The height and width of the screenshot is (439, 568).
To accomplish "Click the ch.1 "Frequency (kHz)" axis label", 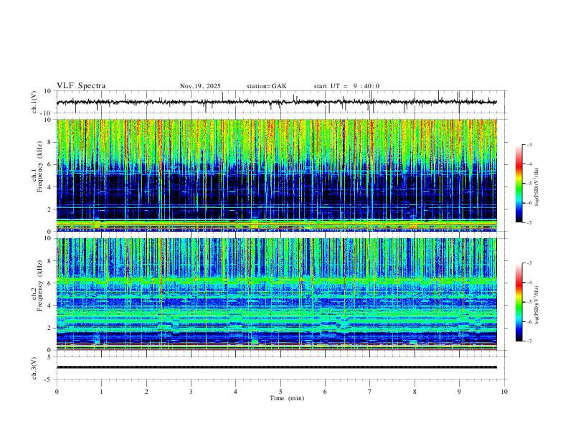I will click(39, 166).
